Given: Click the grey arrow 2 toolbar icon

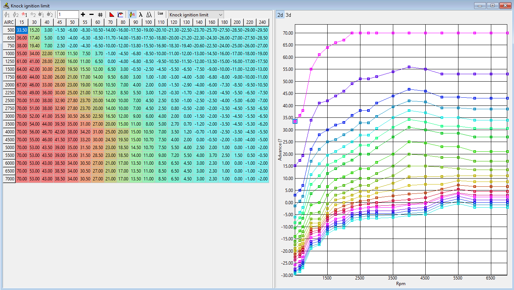Looking at the screenshot, I should click(32, 15).
